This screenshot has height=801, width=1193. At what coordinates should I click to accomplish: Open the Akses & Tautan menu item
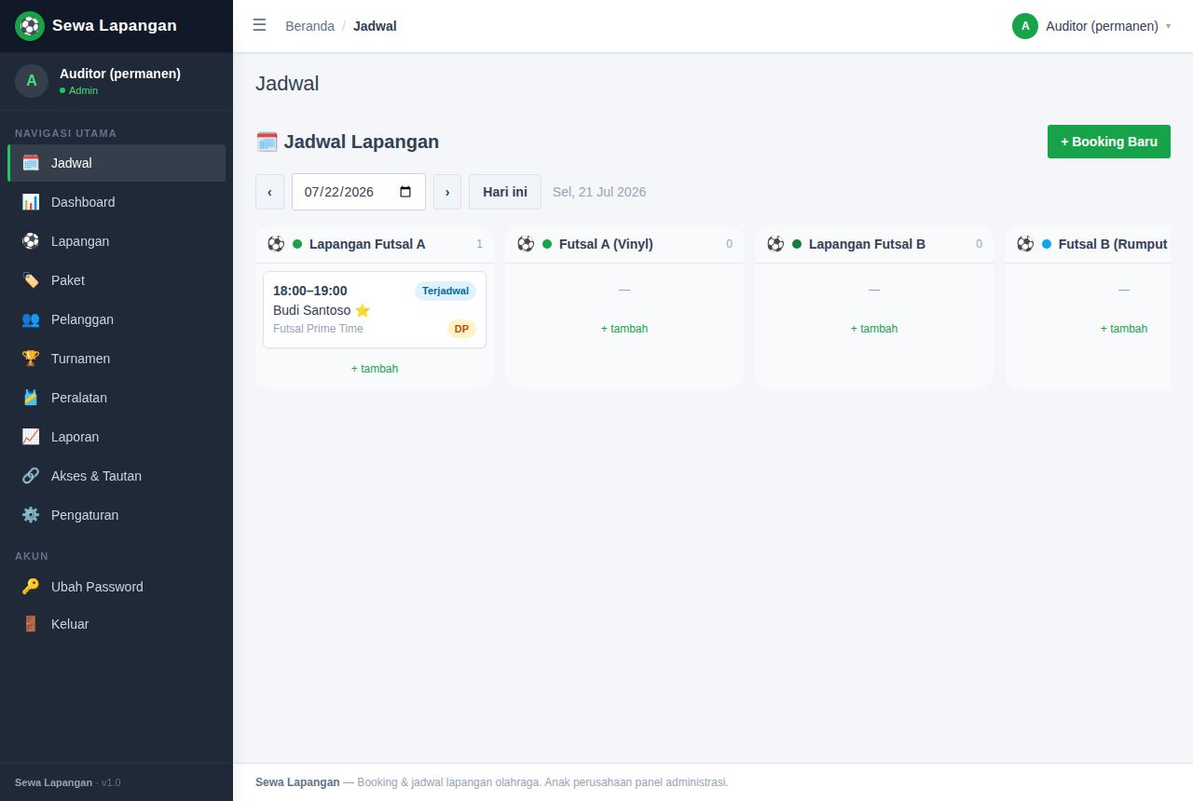(117, 476)
